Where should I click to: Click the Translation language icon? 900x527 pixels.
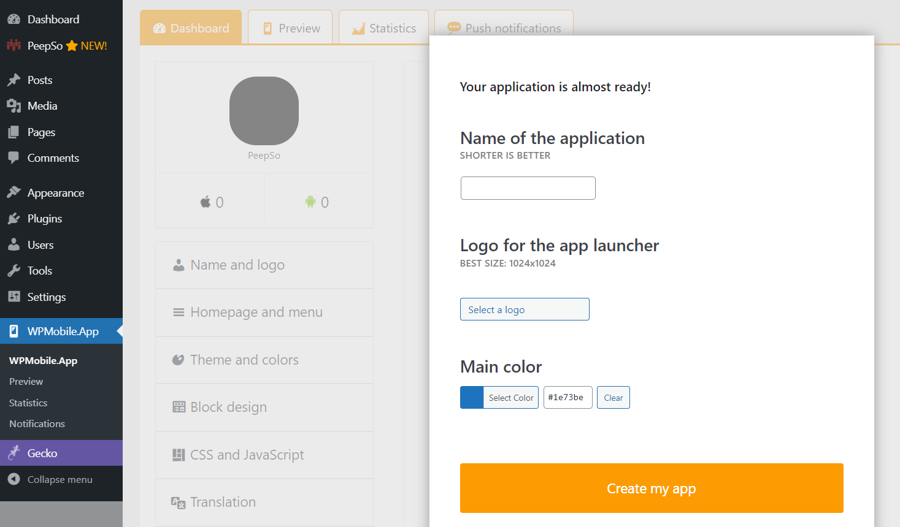tap(179, 502)
